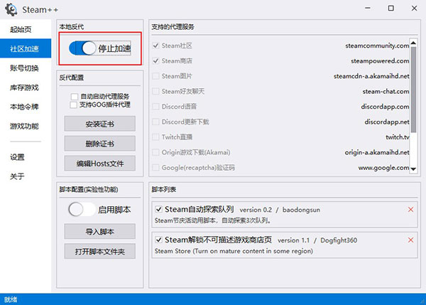Open the 起始页 sidebar tab
This screenshot has height=305, width=426.
[26, 29]
